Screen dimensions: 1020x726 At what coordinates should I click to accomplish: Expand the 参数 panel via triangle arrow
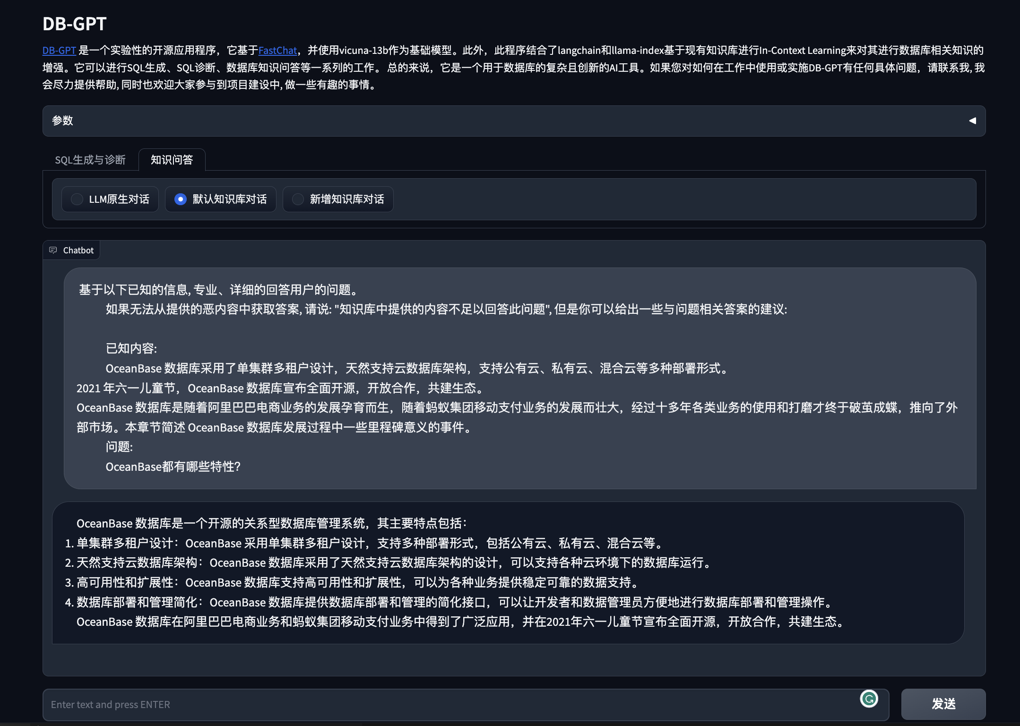tap(972, 121)
